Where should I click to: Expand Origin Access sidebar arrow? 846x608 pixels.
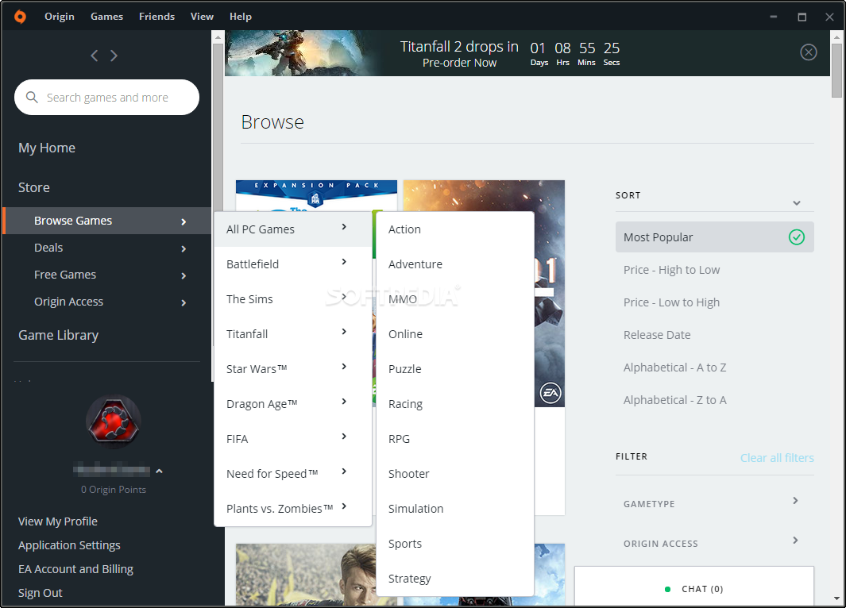click(183, 302)
